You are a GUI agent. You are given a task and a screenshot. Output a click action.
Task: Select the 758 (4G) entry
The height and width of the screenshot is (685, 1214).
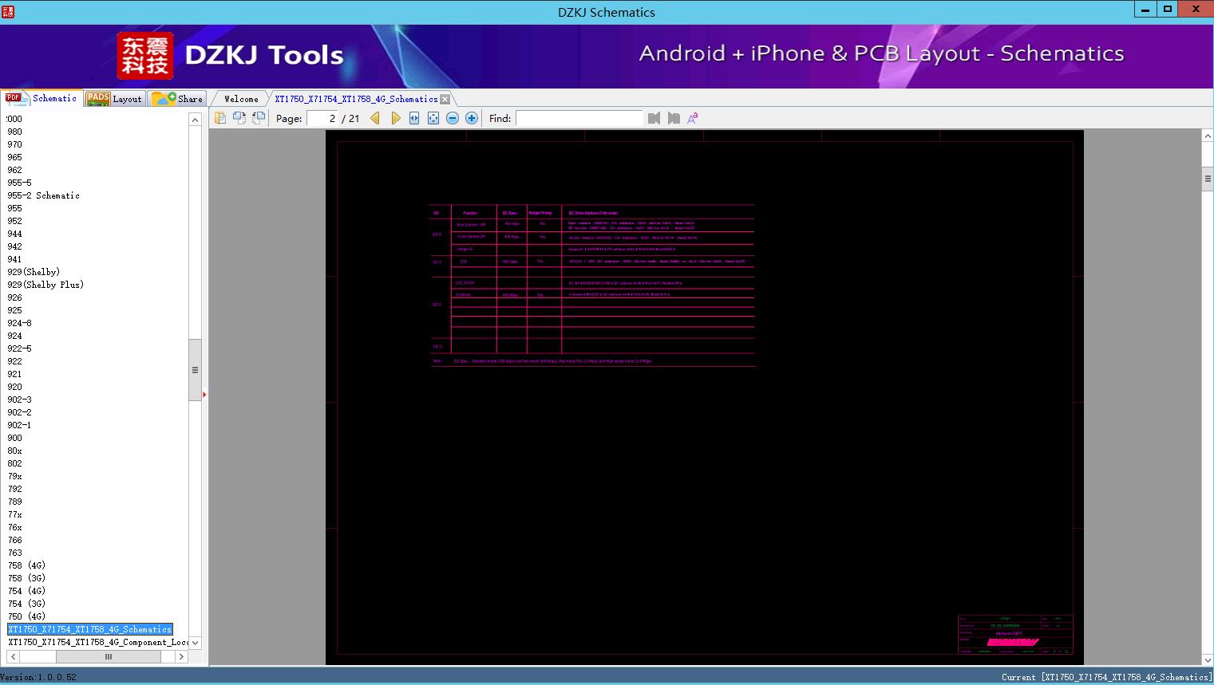pos(26,565)
